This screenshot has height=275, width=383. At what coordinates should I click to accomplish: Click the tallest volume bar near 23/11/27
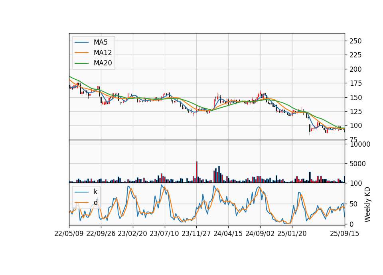[x=197, y=172]
